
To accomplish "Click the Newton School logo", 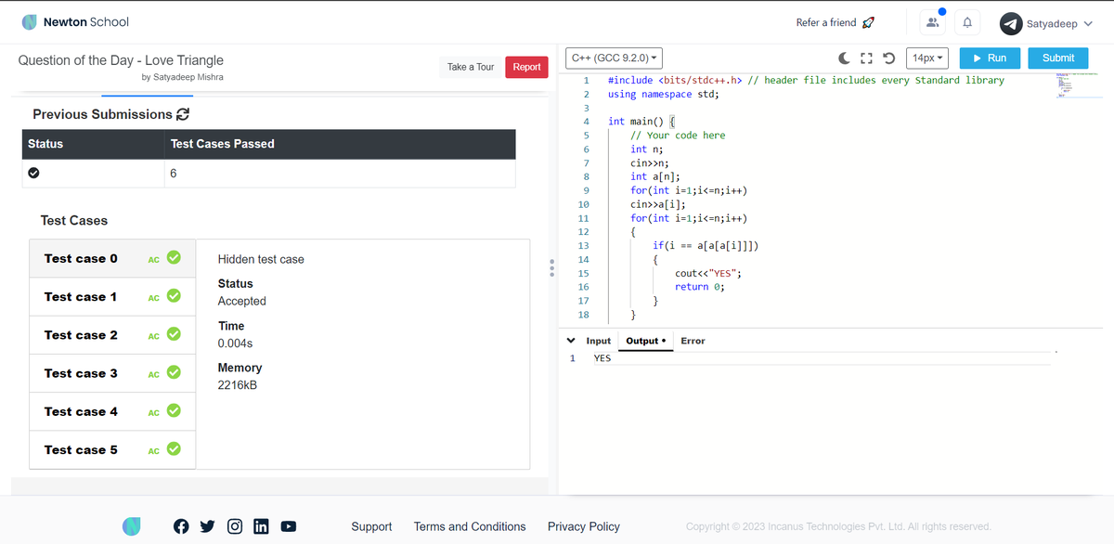I will (75, 21).
